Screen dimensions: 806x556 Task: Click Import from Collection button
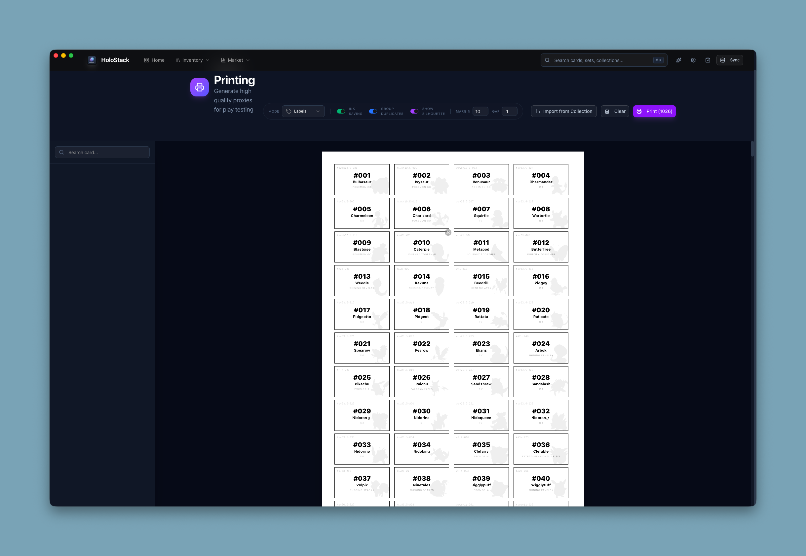click(x=564, y=112)
